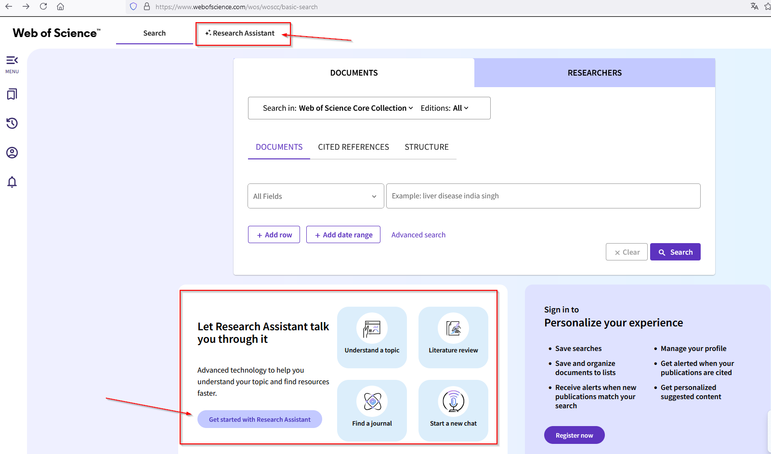771x454 pixels.
Task: Click the Start a new chat label
Action: (453, 424)
